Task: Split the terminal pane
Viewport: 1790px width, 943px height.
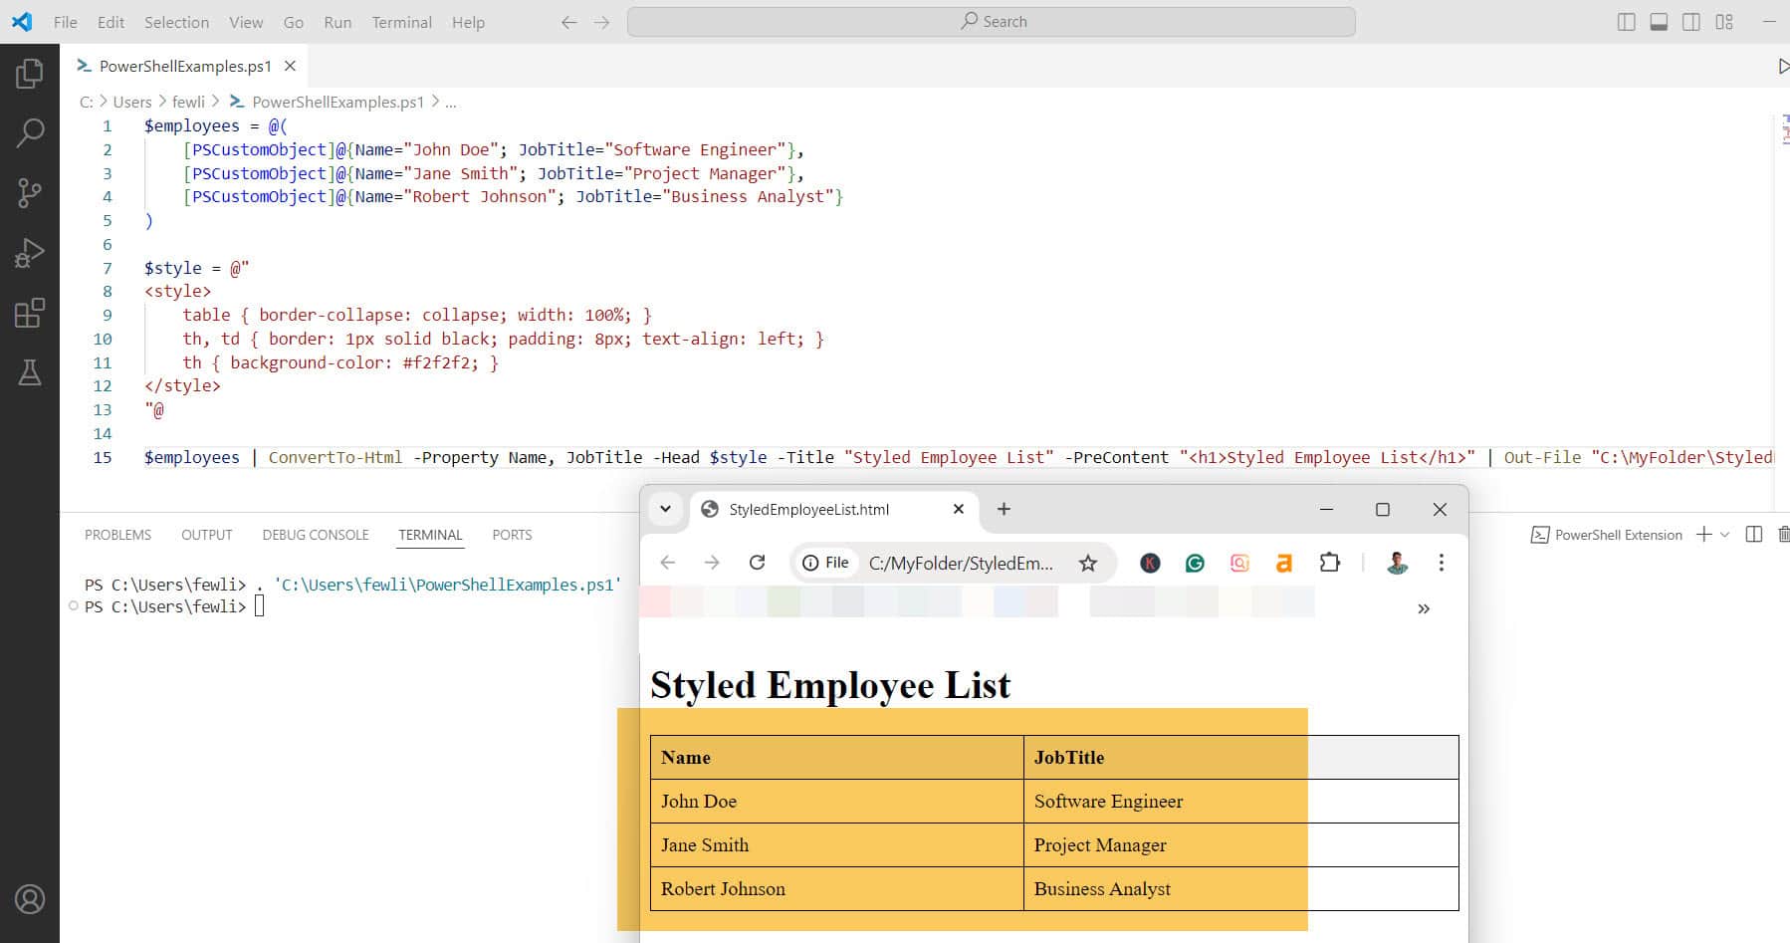Action: click(x=1754, y=535)
